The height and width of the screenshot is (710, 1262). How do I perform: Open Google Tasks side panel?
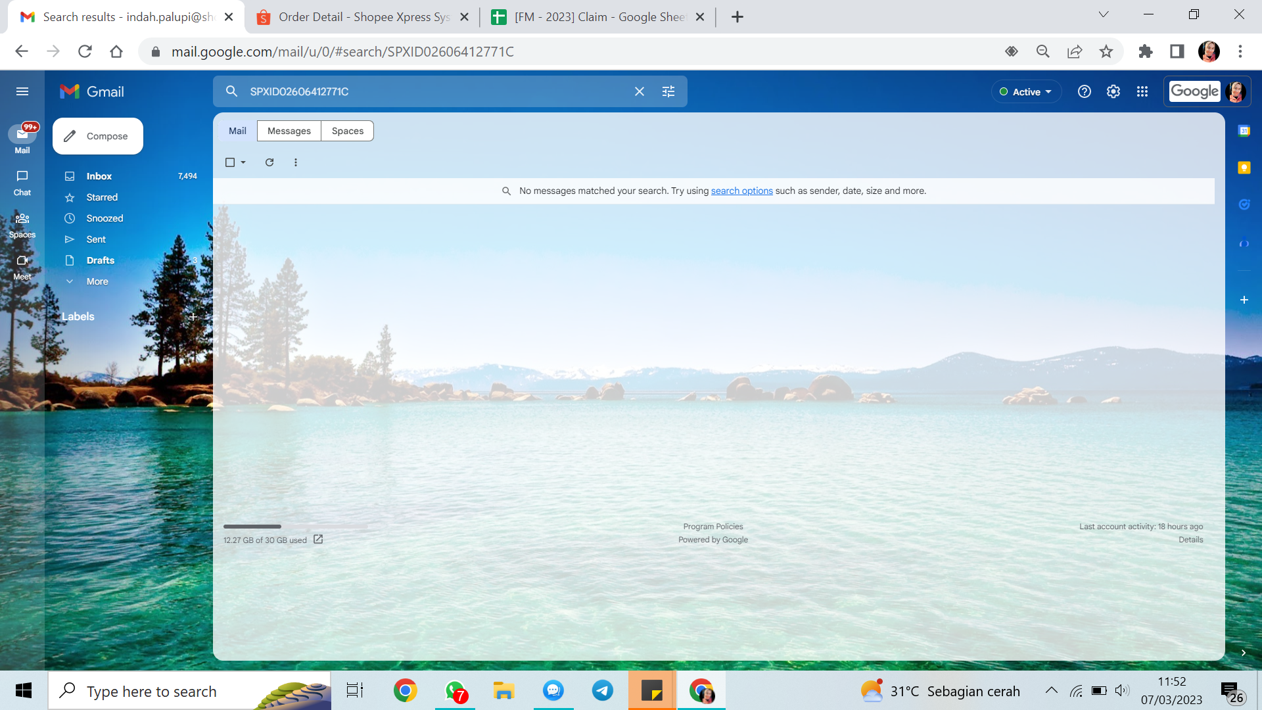coord(1244,204)
